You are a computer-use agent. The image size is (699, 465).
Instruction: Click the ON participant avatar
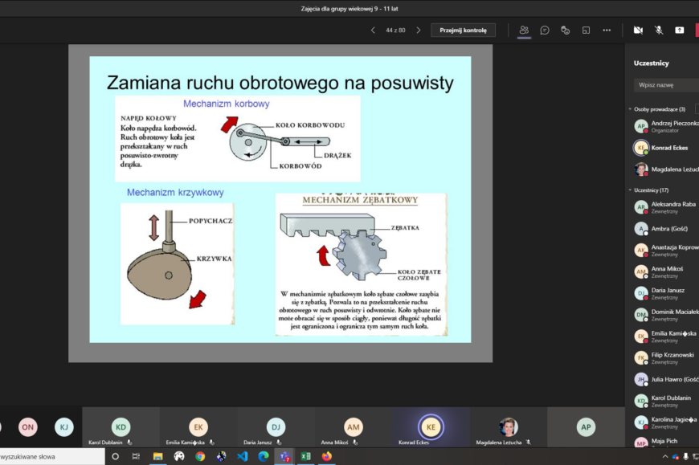[27, 426]
